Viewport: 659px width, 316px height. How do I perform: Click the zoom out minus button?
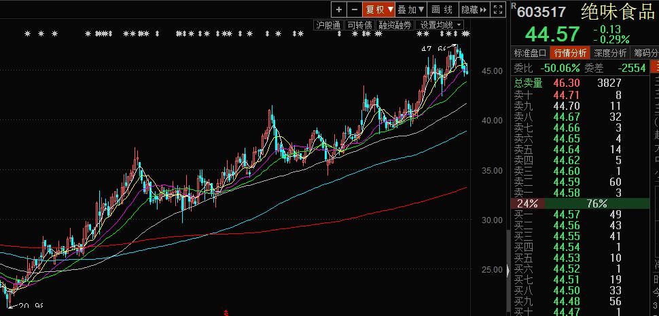coord(355,9)
